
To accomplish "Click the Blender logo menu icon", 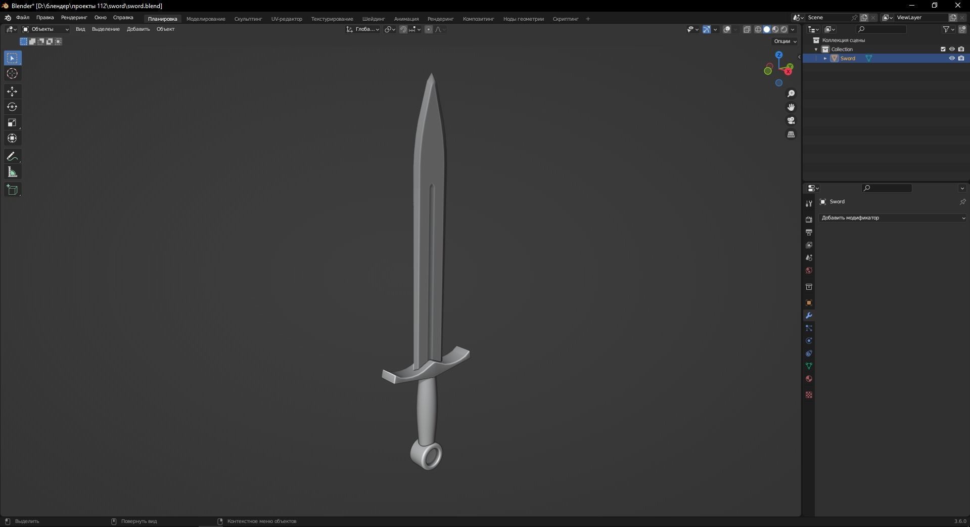I will click(8, 18).
